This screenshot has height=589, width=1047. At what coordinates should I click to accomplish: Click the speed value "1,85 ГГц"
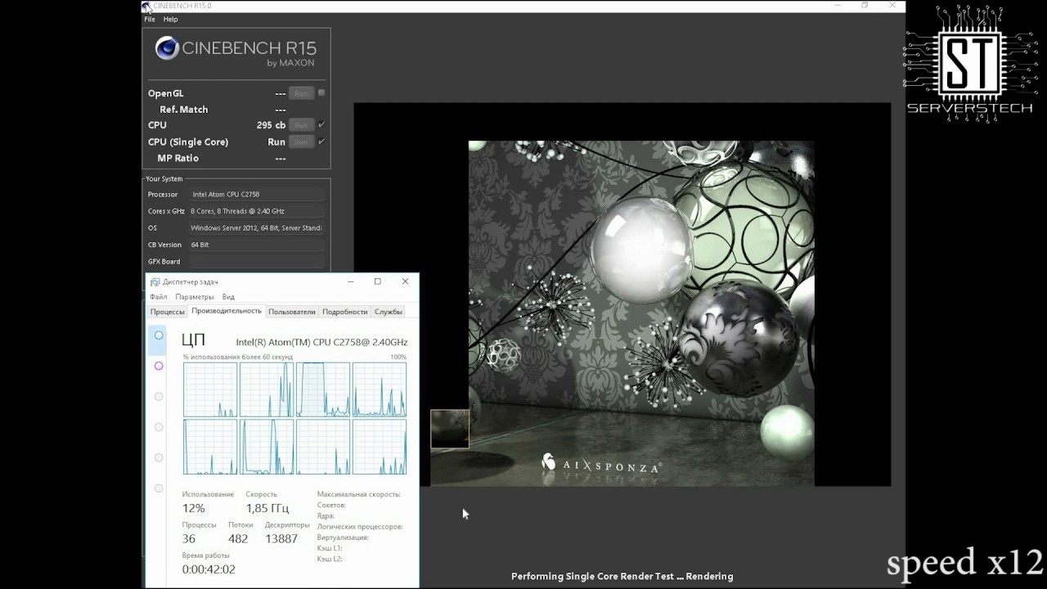tap(267, 509)
